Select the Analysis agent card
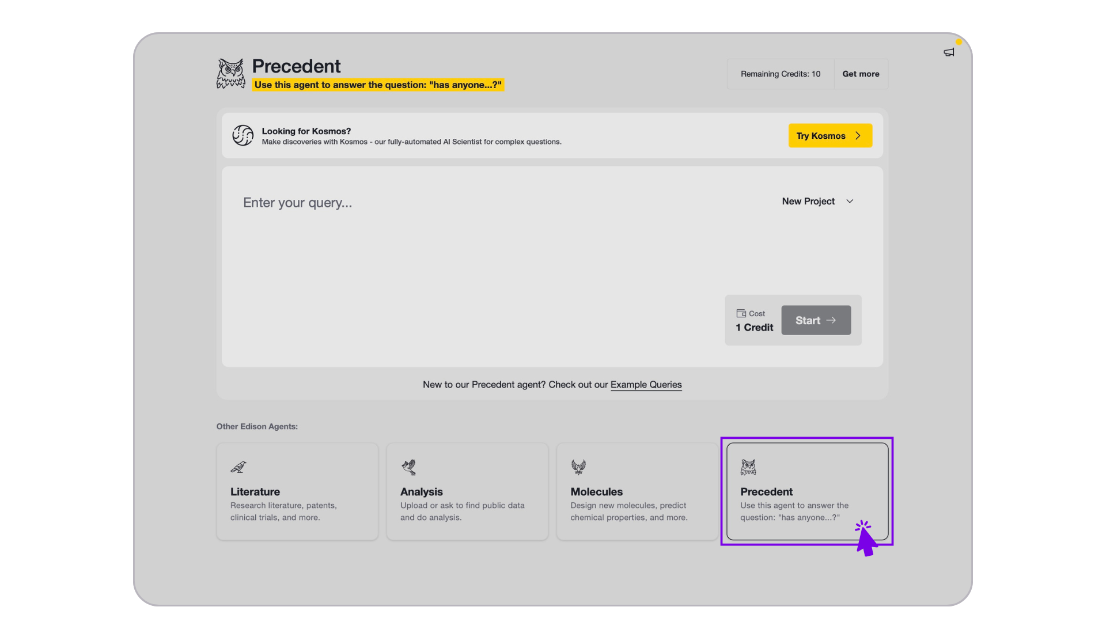1106x622 pixels. 467,492
